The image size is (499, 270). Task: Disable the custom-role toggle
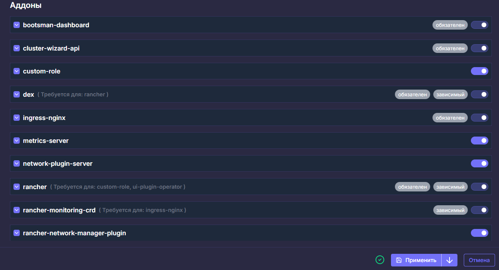[480, 71]
